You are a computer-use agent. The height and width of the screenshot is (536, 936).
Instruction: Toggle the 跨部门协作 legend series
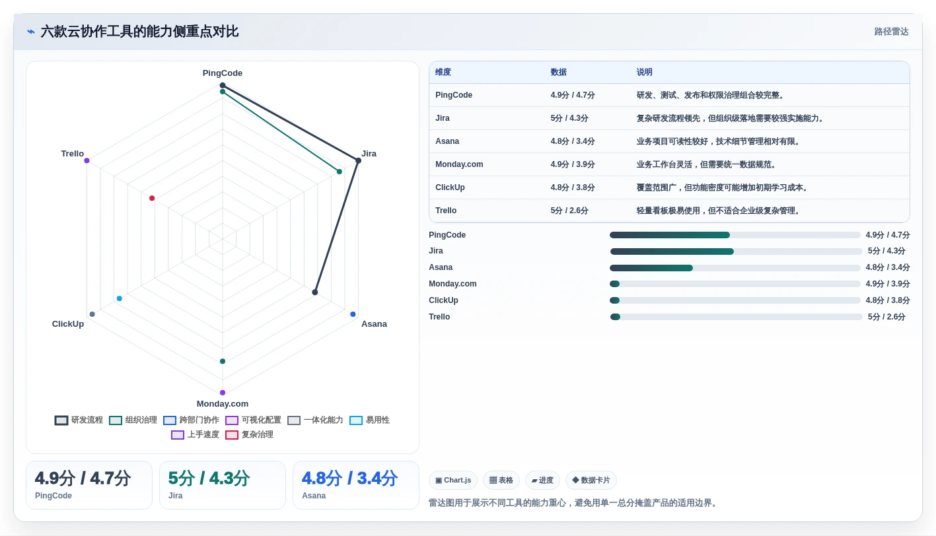click(191, 420)
